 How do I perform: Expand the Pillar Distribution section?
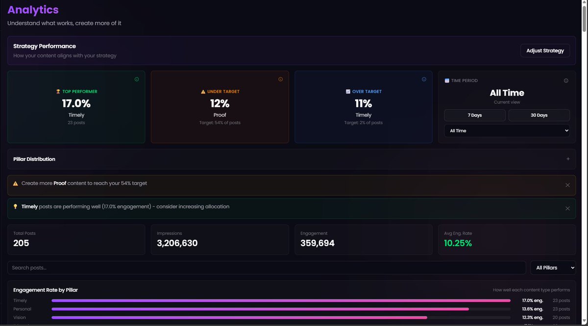pos(568,159)
